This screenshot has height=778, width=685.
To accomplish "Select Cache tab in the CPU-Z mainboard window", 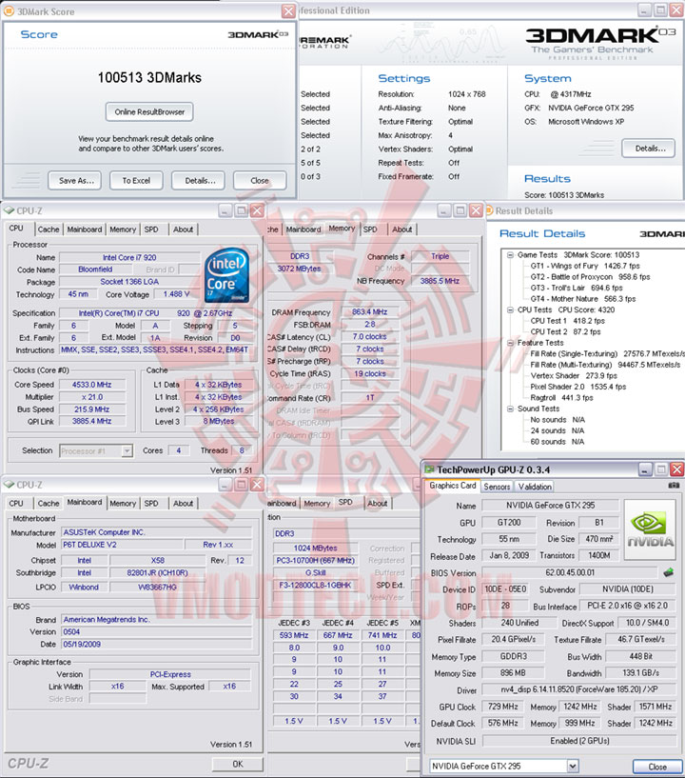I will [49, 503].
